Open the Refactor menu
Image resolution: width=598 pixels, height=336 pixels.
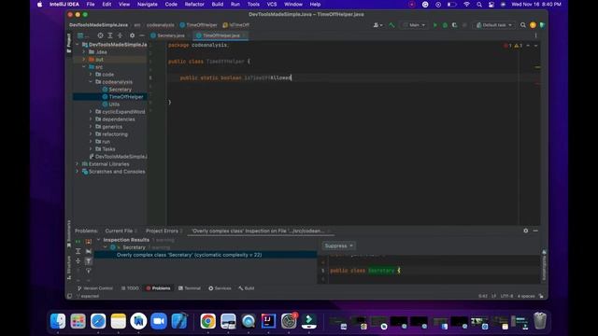coord(194,4)
